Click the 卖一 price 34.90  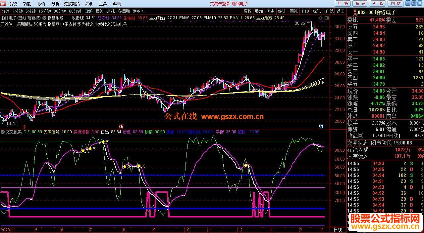coord(379,52)
